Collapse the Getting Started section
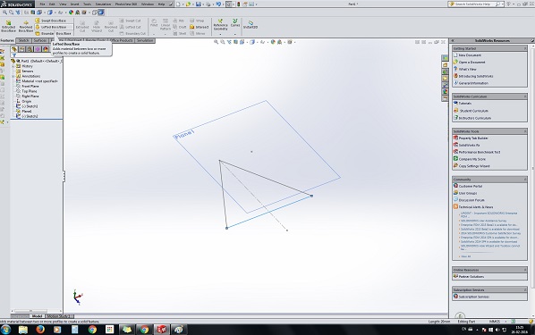Screen dimensions: 535x335 [x=525, y=48]
